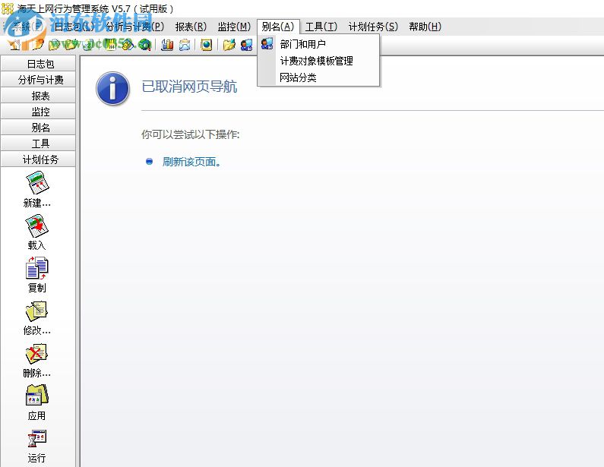Viewport: 604px width, 467px height.
Task: Close the 别名(A) menu
Action: tap(278, 27)
